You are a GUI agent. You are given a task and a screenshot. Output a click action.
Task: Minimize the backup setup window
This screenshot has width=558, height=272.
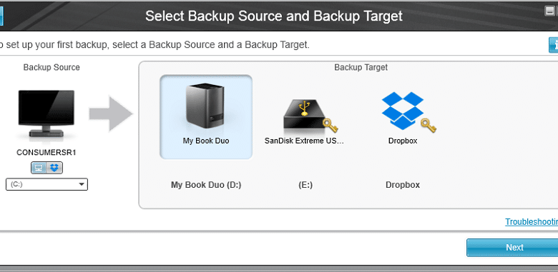tap(549, 11)
